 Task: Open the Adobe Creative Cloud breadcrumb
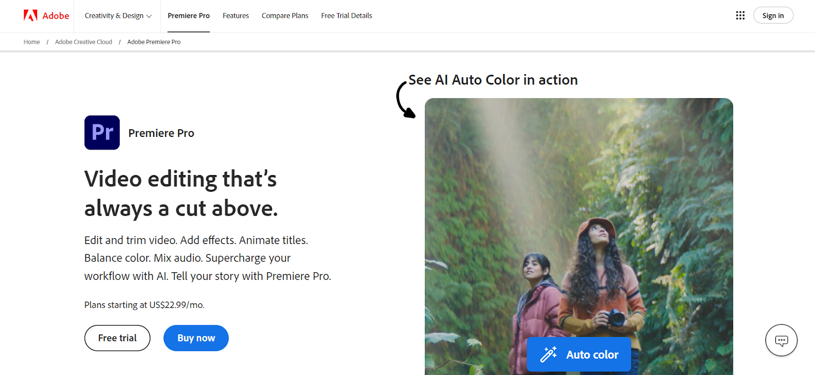point(84,42)
